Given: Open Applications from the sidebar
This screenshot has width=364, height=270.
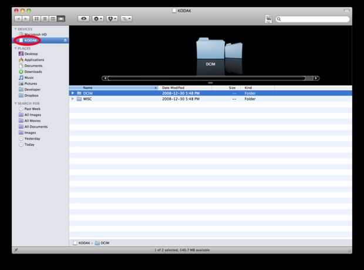Looking at the screenshot, I should 31,60.
